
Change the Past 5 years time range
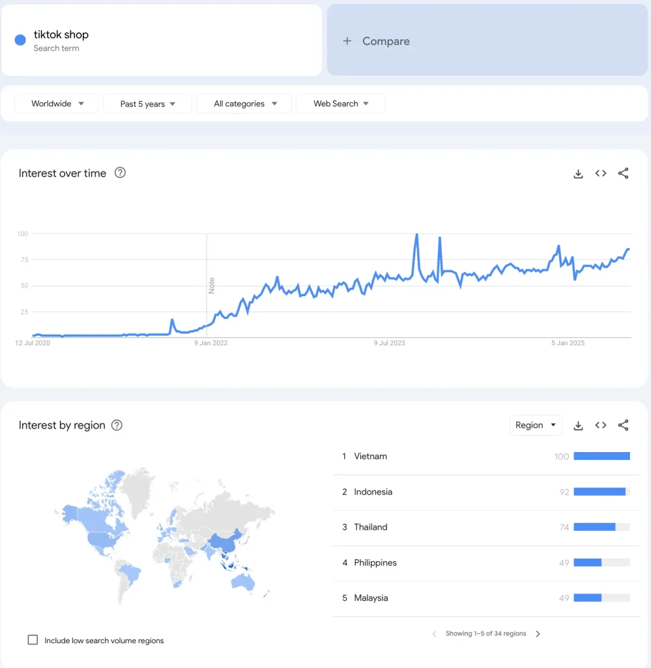pyautogui.click(x=147, y=104)
